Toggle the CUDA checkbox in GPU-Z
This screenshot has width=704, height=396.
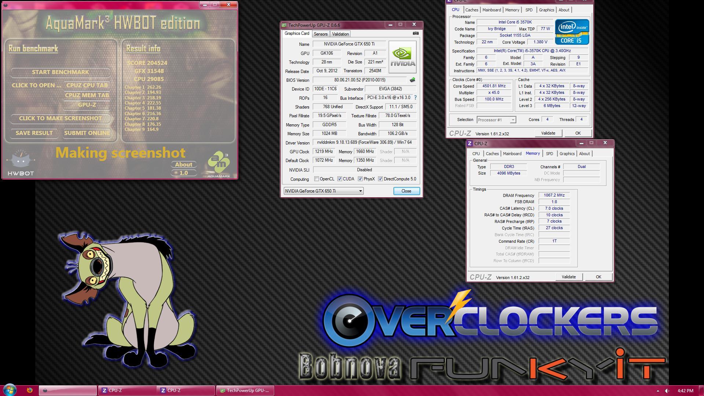tap(340, 179)
